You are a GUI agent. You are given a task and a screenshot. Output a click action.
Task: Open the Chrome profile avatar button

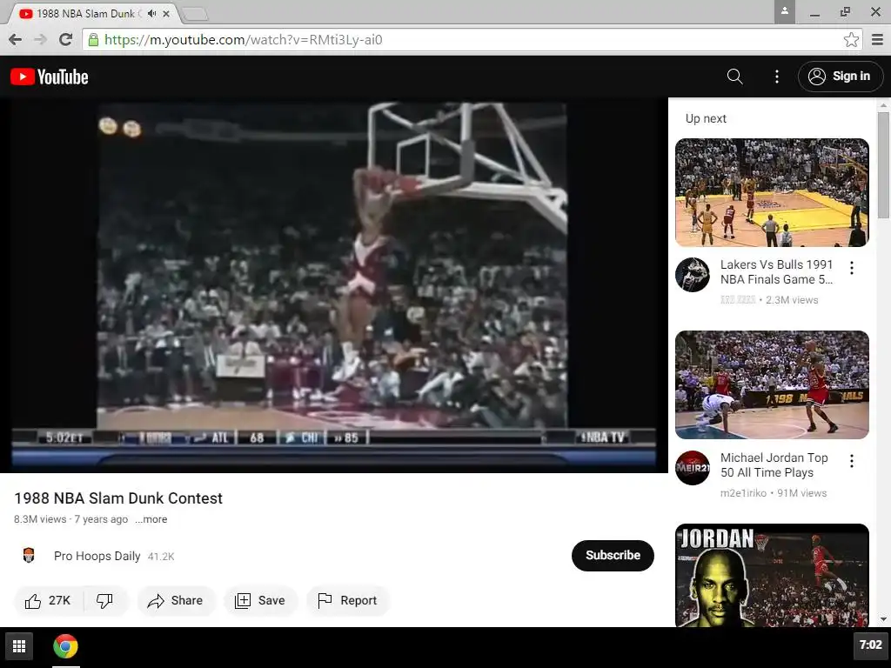(784, 11)
